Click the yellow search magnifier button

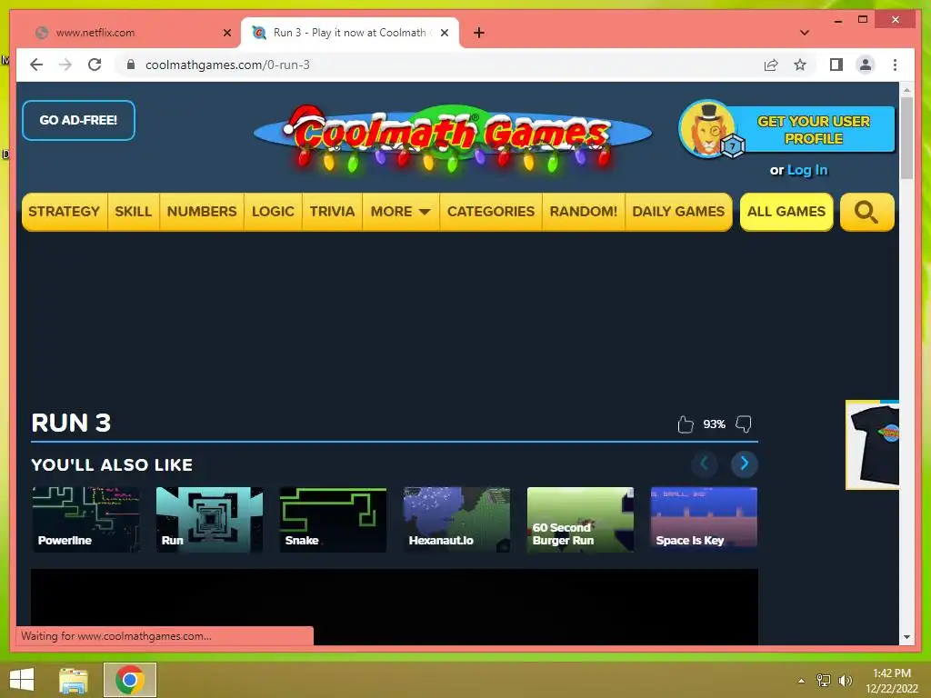[866, 212]
